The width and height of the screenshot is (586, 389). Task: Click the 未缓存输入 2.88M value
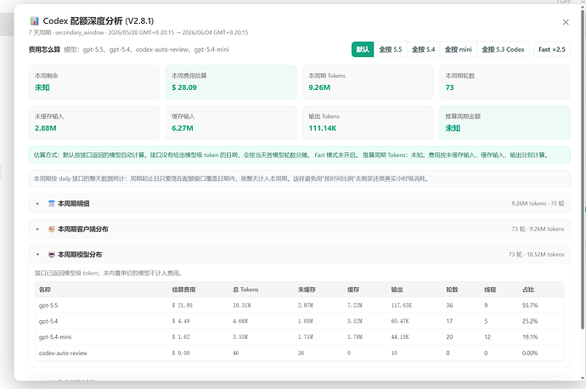pos(46,128)
